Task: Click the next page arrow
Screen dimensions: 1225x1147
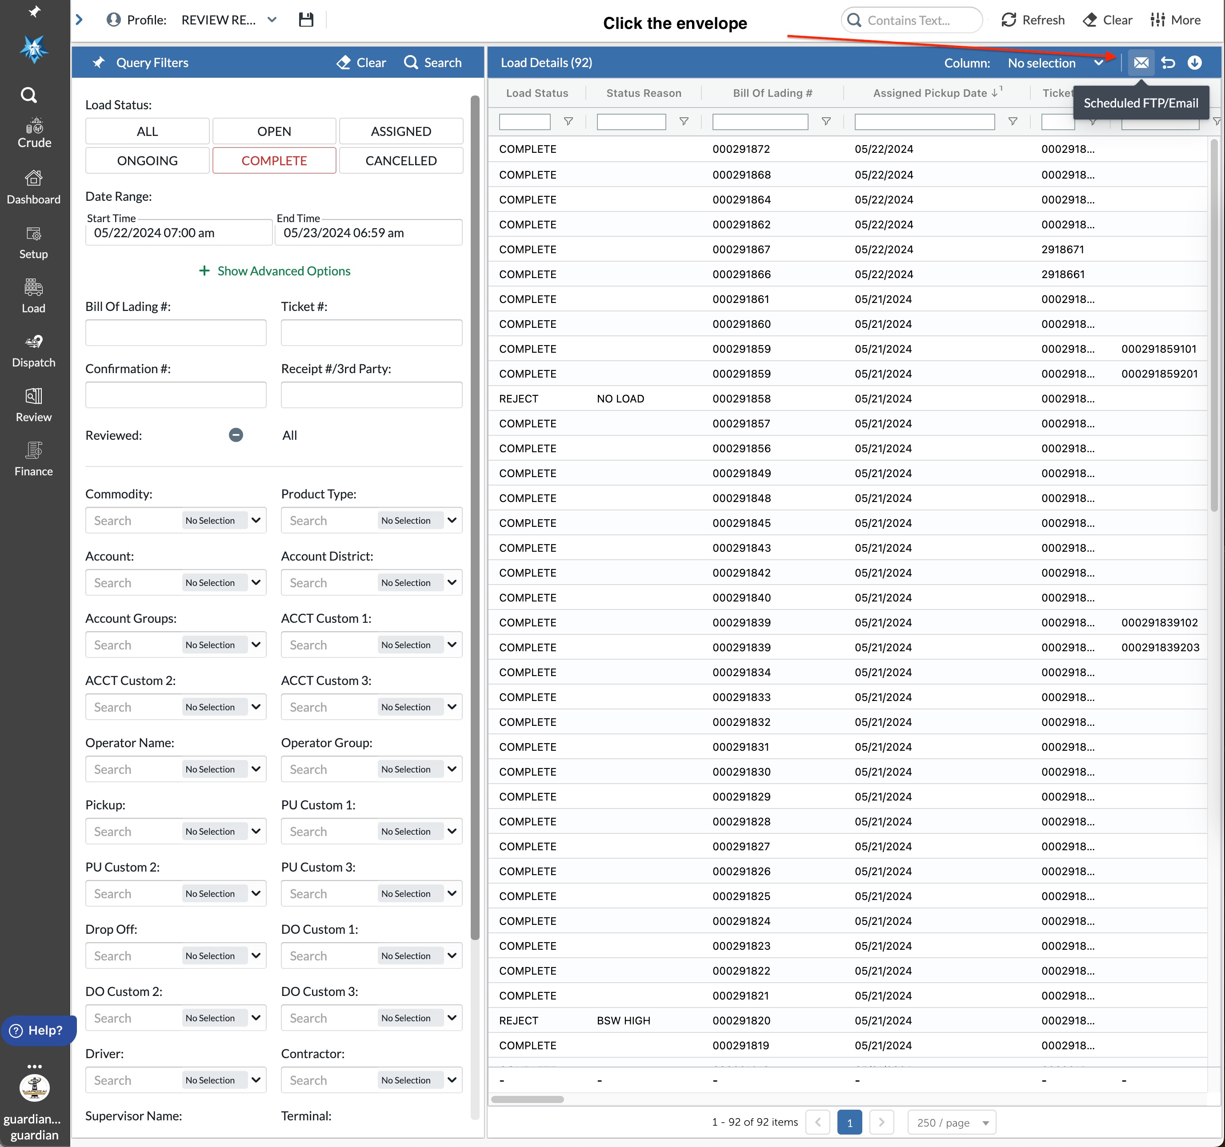Action: (x=881, y=1123)
